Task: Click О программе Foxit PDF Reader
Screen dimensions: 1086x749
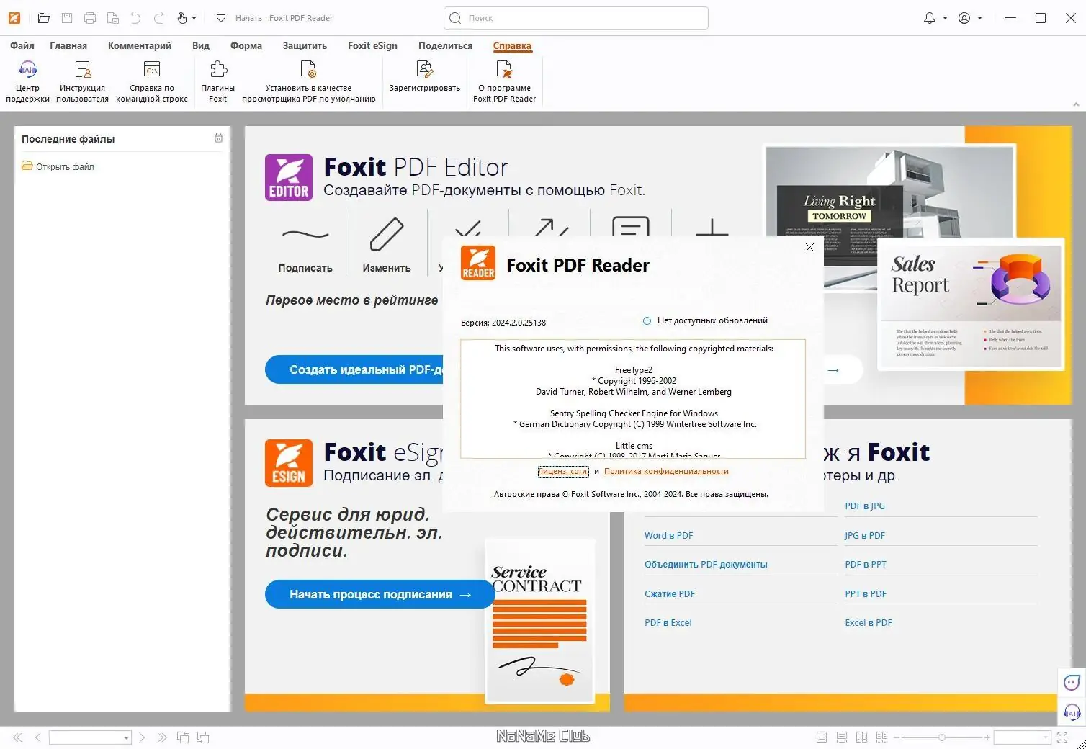Action: click(504, 81)
